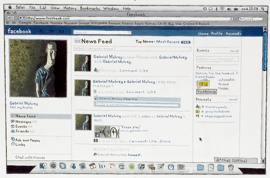The height and width of the screenshot is (178, 270).
Task: Open the Safari menu
Action: point(20,7)
